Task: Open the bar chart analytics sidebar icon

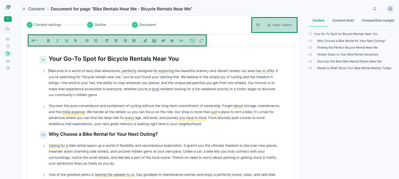Action: (x=8, y=61)
